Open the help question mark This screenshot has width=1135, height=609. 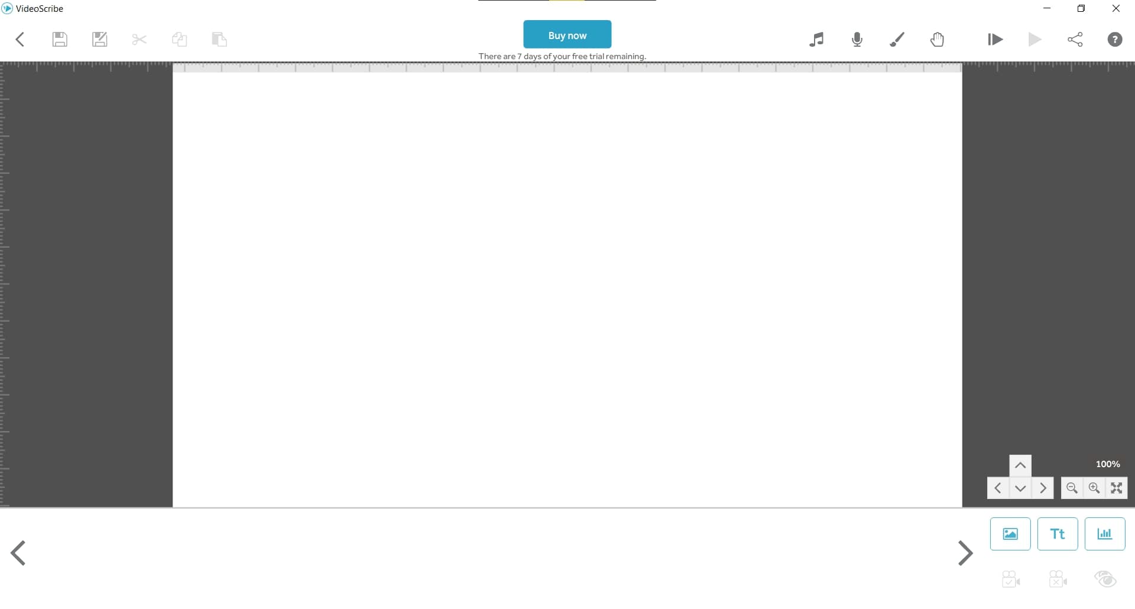click(x=1115, y=40)
